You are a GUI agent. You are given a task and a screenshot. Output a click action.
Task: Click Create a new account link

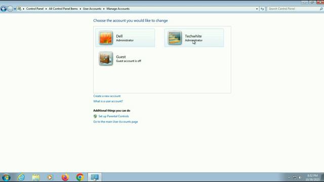tap(107, 96)
